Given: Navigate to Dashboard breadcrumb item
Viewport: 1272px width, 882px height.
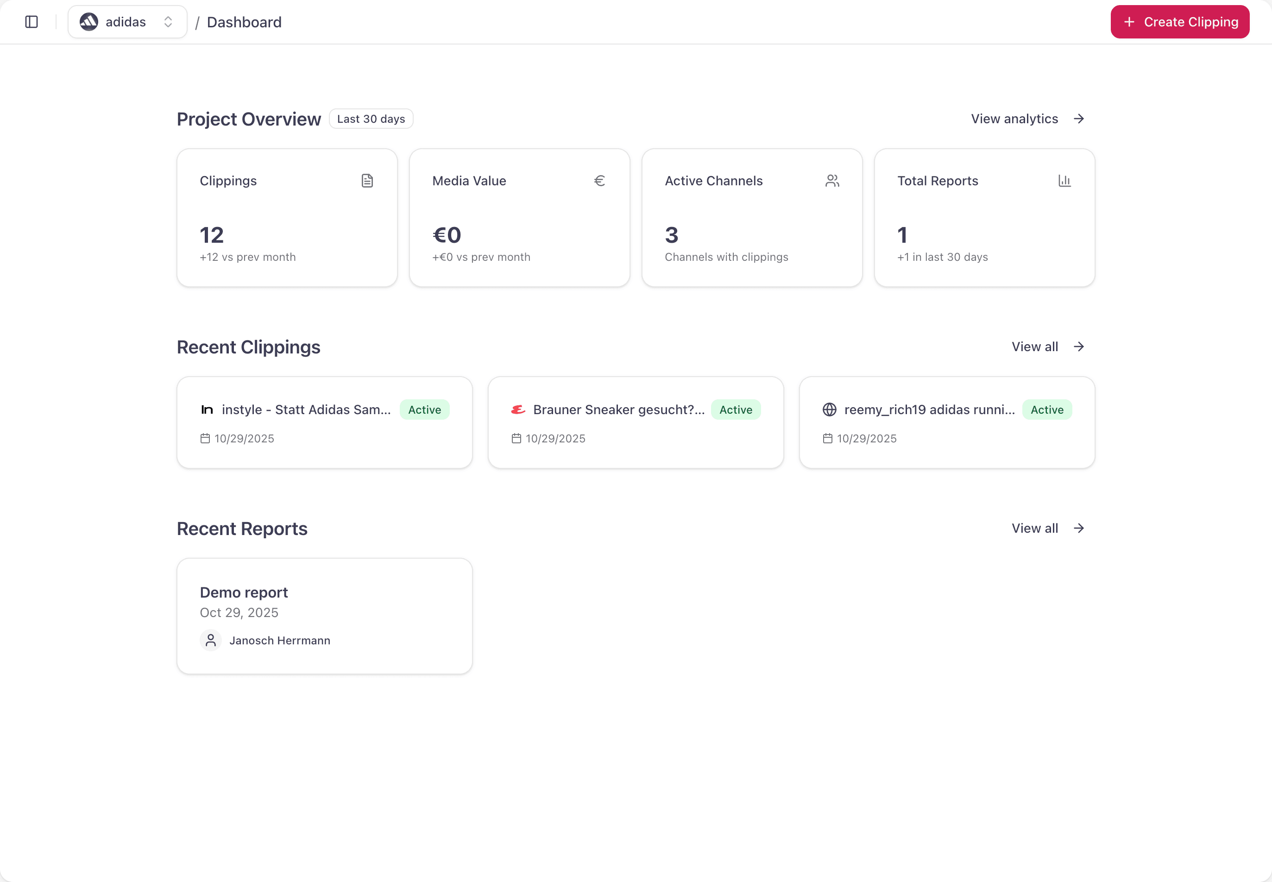Looking at the screenshot, I should (x=244, y=22).
